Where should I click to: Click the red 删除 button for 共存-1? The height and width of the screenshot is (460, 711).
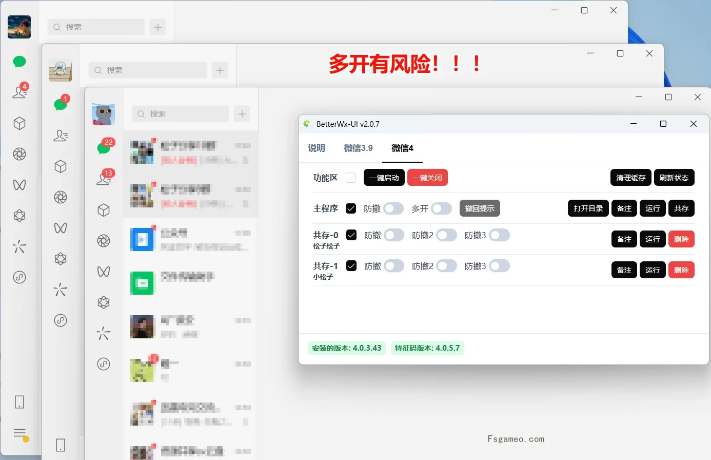[x=681, y=270]
